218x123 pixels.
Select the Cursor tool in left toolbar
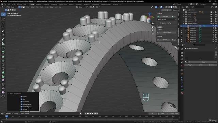point(3,18)
